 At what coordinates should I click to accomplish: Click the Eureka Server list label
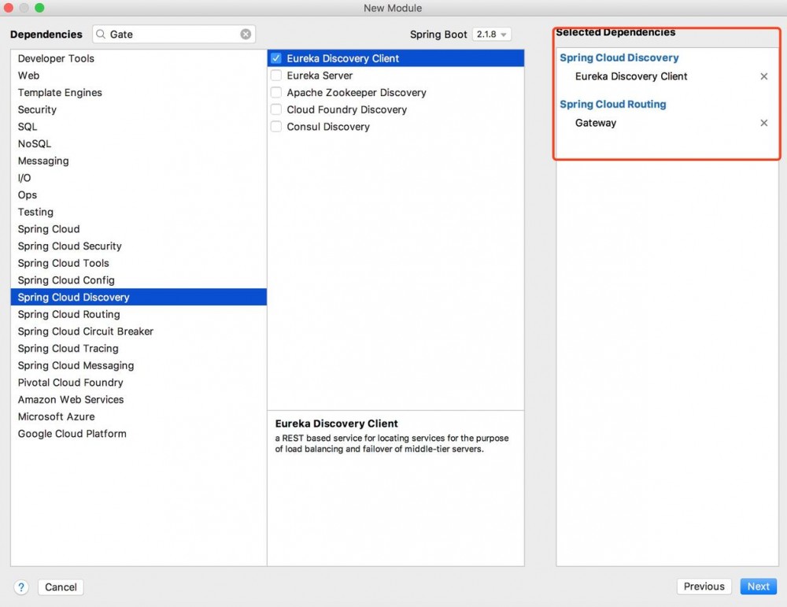320,76
